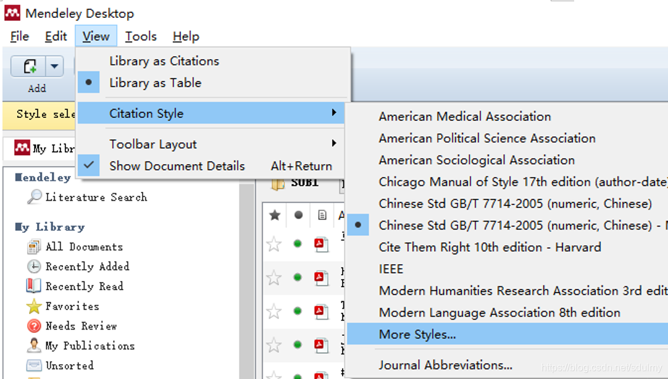
Task: Open the Edit menu
Action: (x=56, y=36)
